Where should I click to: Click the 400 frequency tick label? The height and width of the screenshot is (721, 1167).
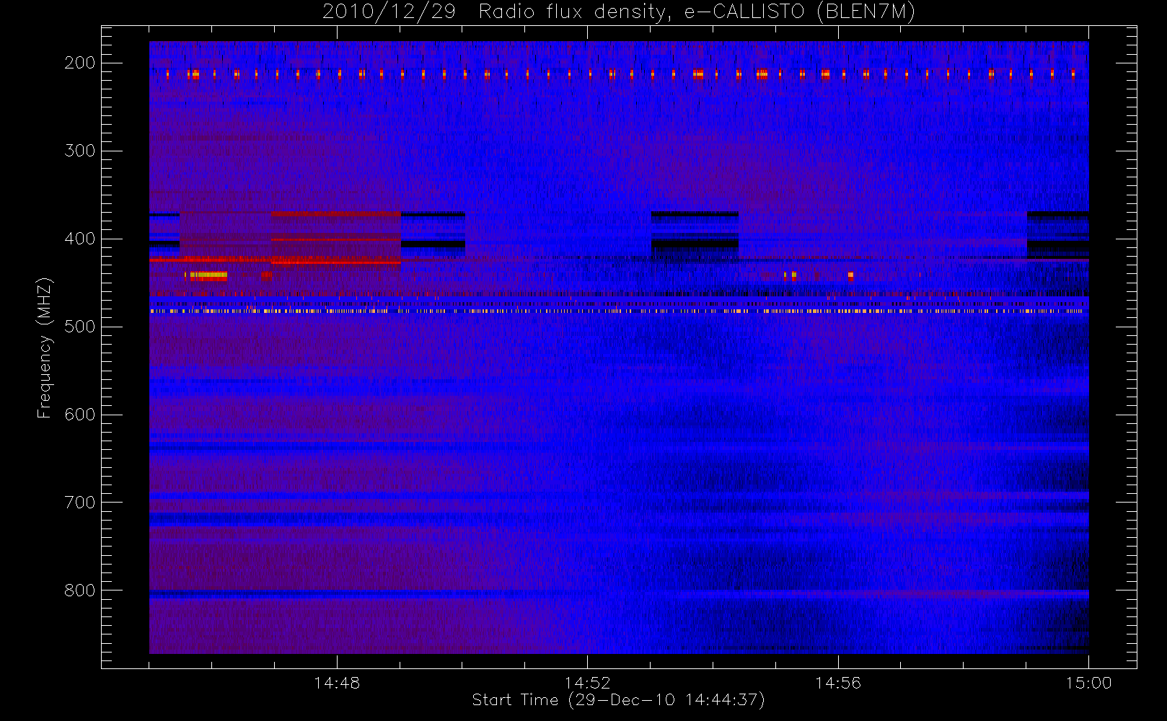[x=80, y=239]
